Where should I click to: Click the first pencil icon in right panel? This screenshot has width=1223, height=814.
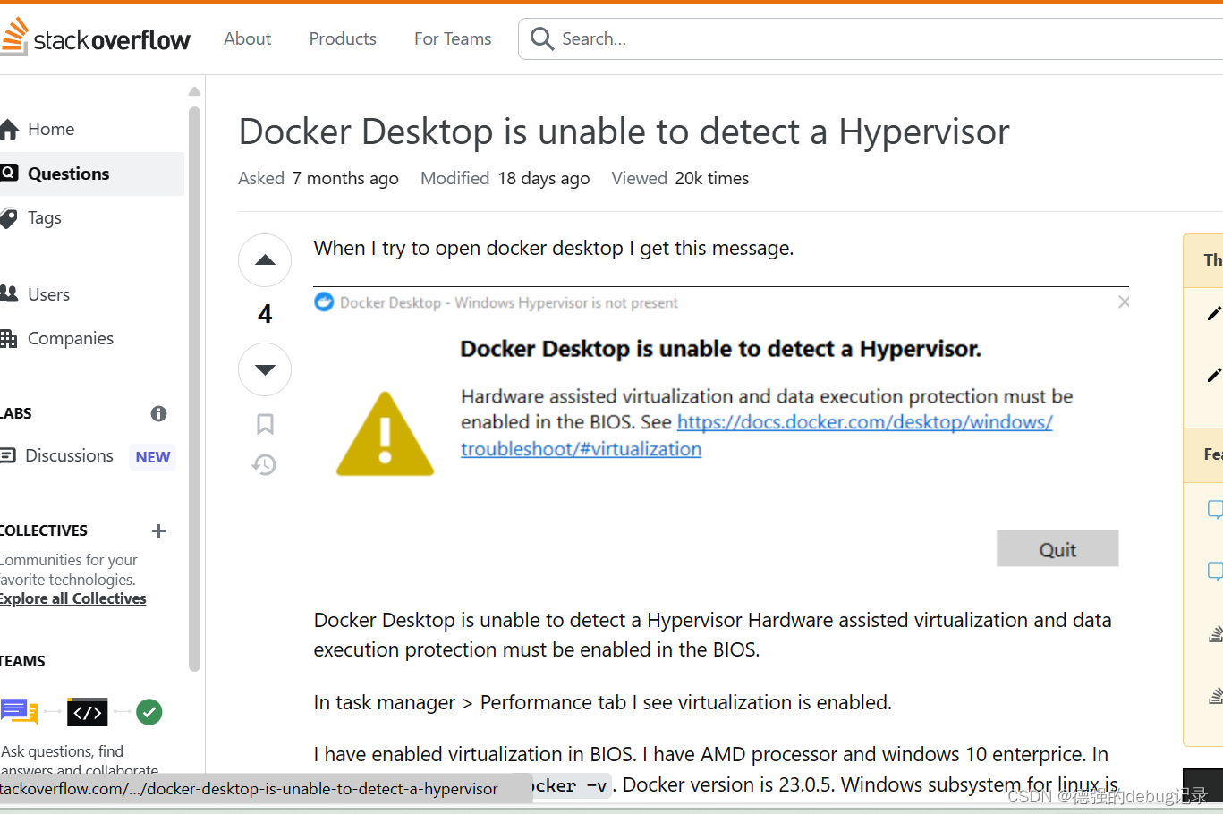click(x=1214, y=313)
